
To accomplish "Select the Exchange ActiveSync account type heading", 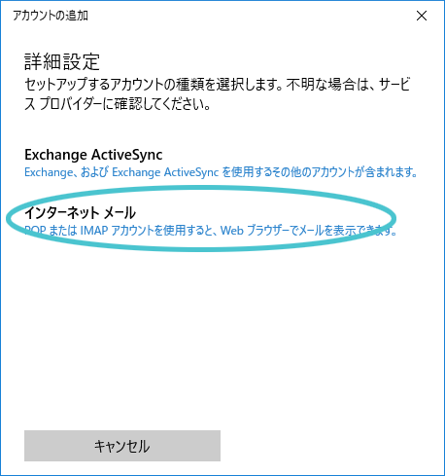I will coord(93,155).
